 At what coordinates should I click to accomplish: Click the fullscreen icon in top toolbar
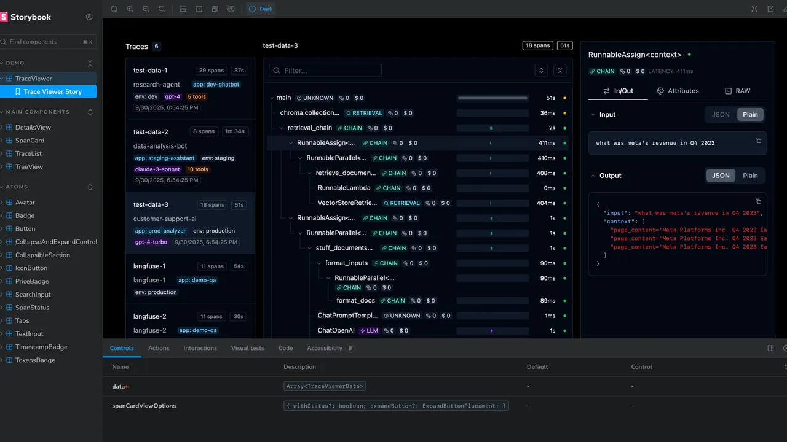click(754, 9)
